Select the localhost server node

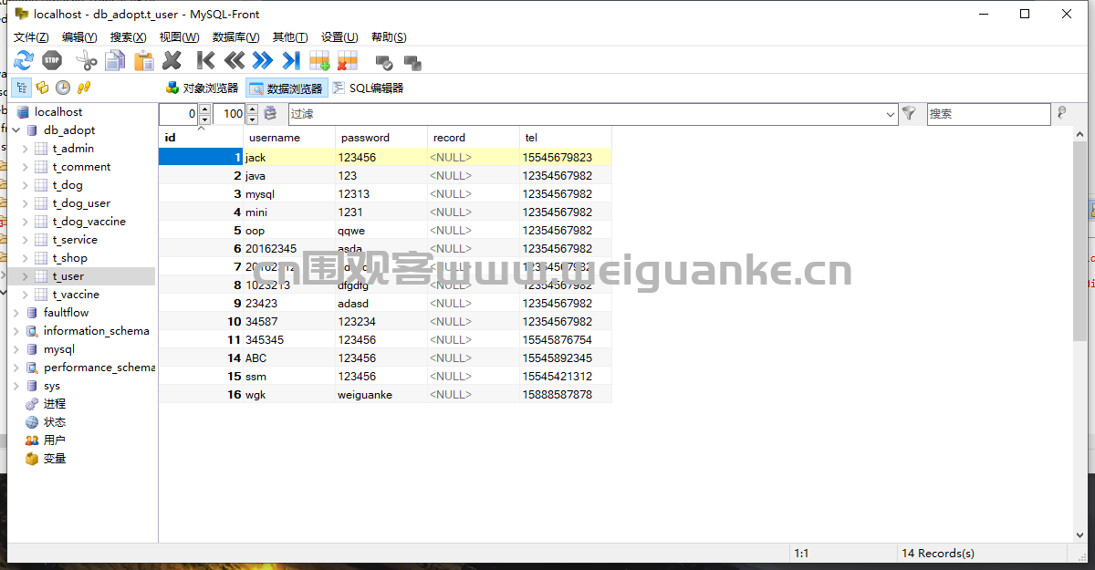coord(58,112)
